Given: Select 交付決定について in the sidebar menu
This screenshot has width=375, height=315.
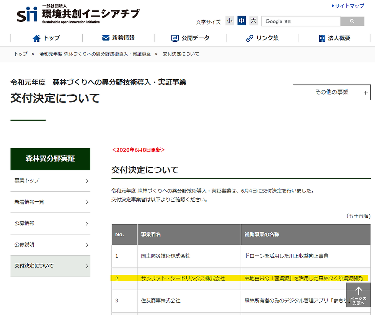Looking at the screenshot, I should [50, 266].
